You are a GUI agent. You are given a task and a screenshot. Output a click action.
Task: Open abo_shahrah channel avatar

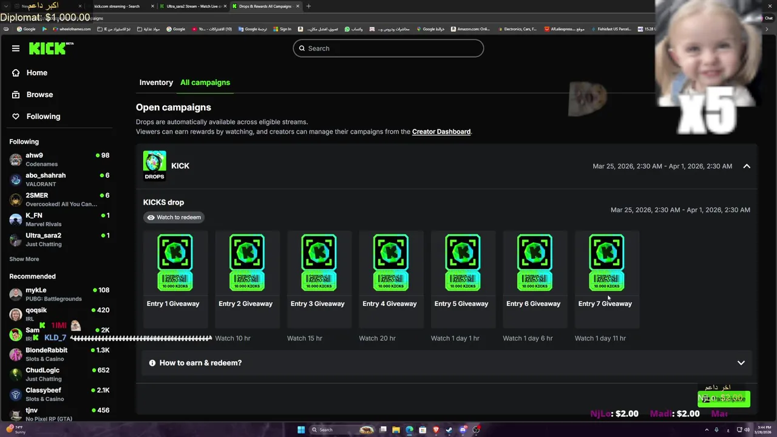(x=16, y=180)
